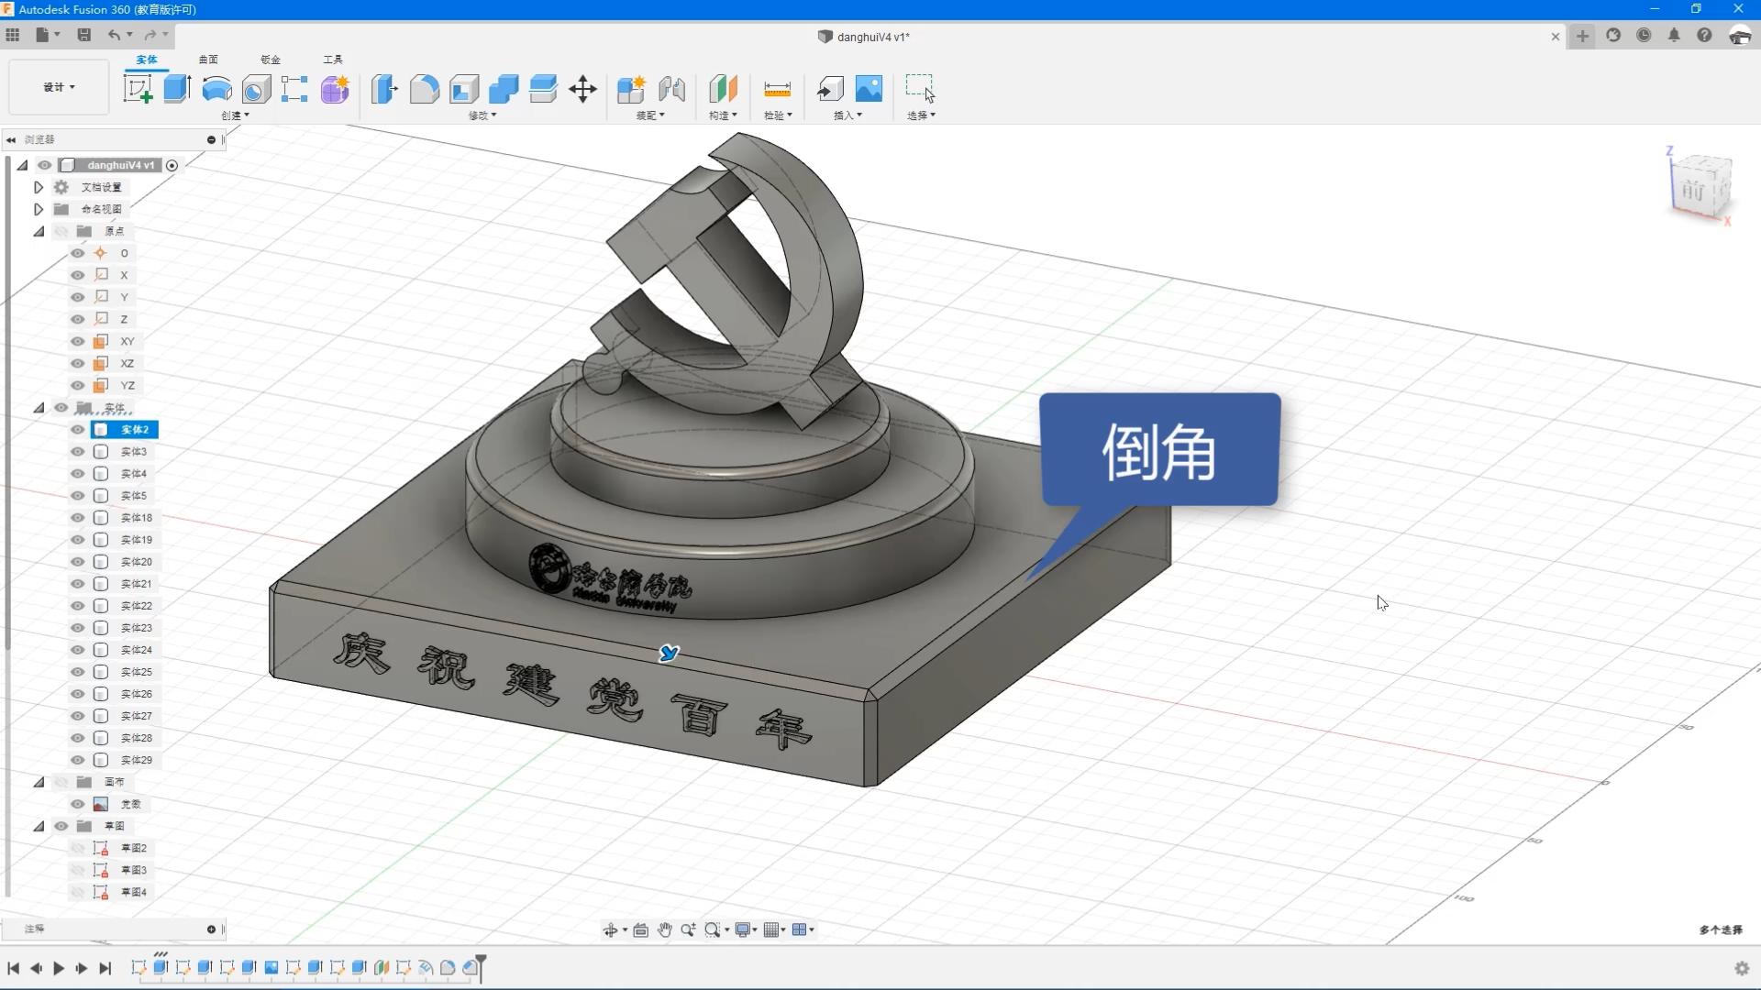This screenshot has width=1761, height=990.
Task: Open the 修改 modify menu
Action: coord(482,115)
